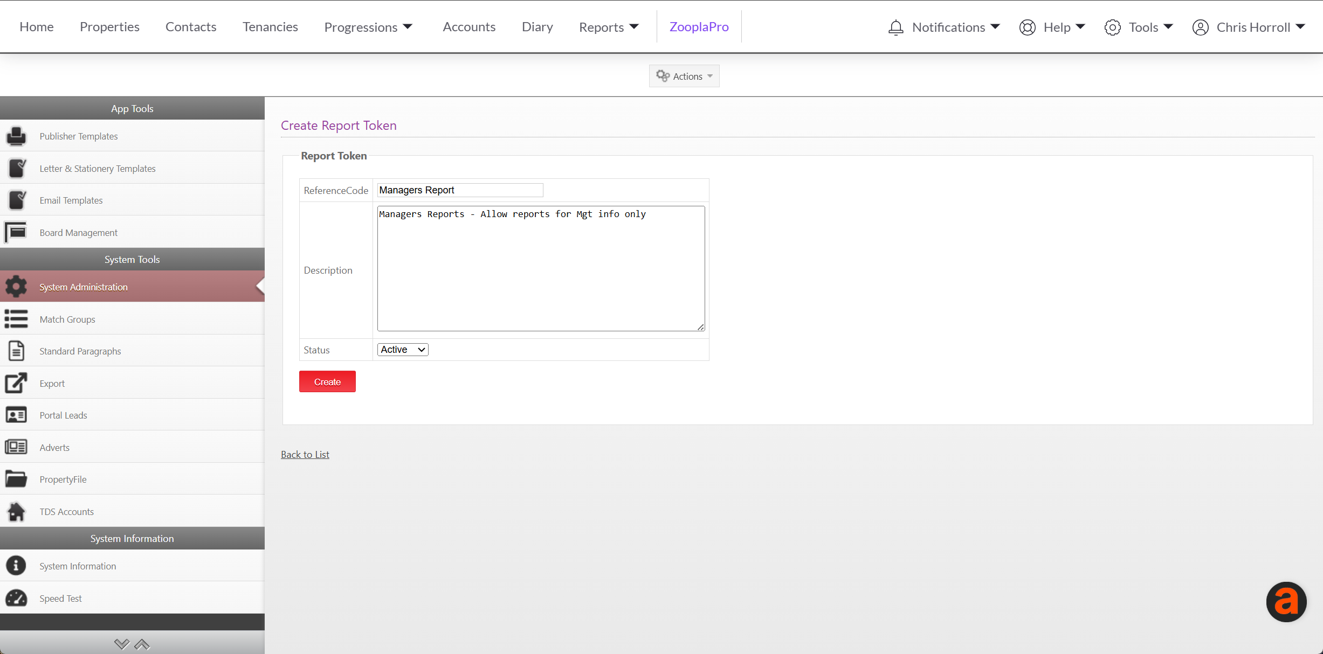
Task: Go to the Home menu
Action: tap(37, 26)
